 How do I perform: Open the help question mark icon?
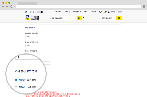[x=84, y=17]
